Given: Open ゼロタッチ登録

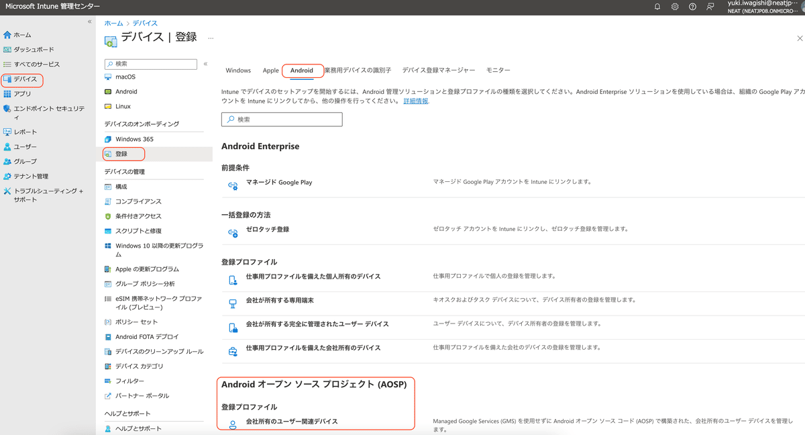Looking at the screenshot, I should tap(268, 230).
